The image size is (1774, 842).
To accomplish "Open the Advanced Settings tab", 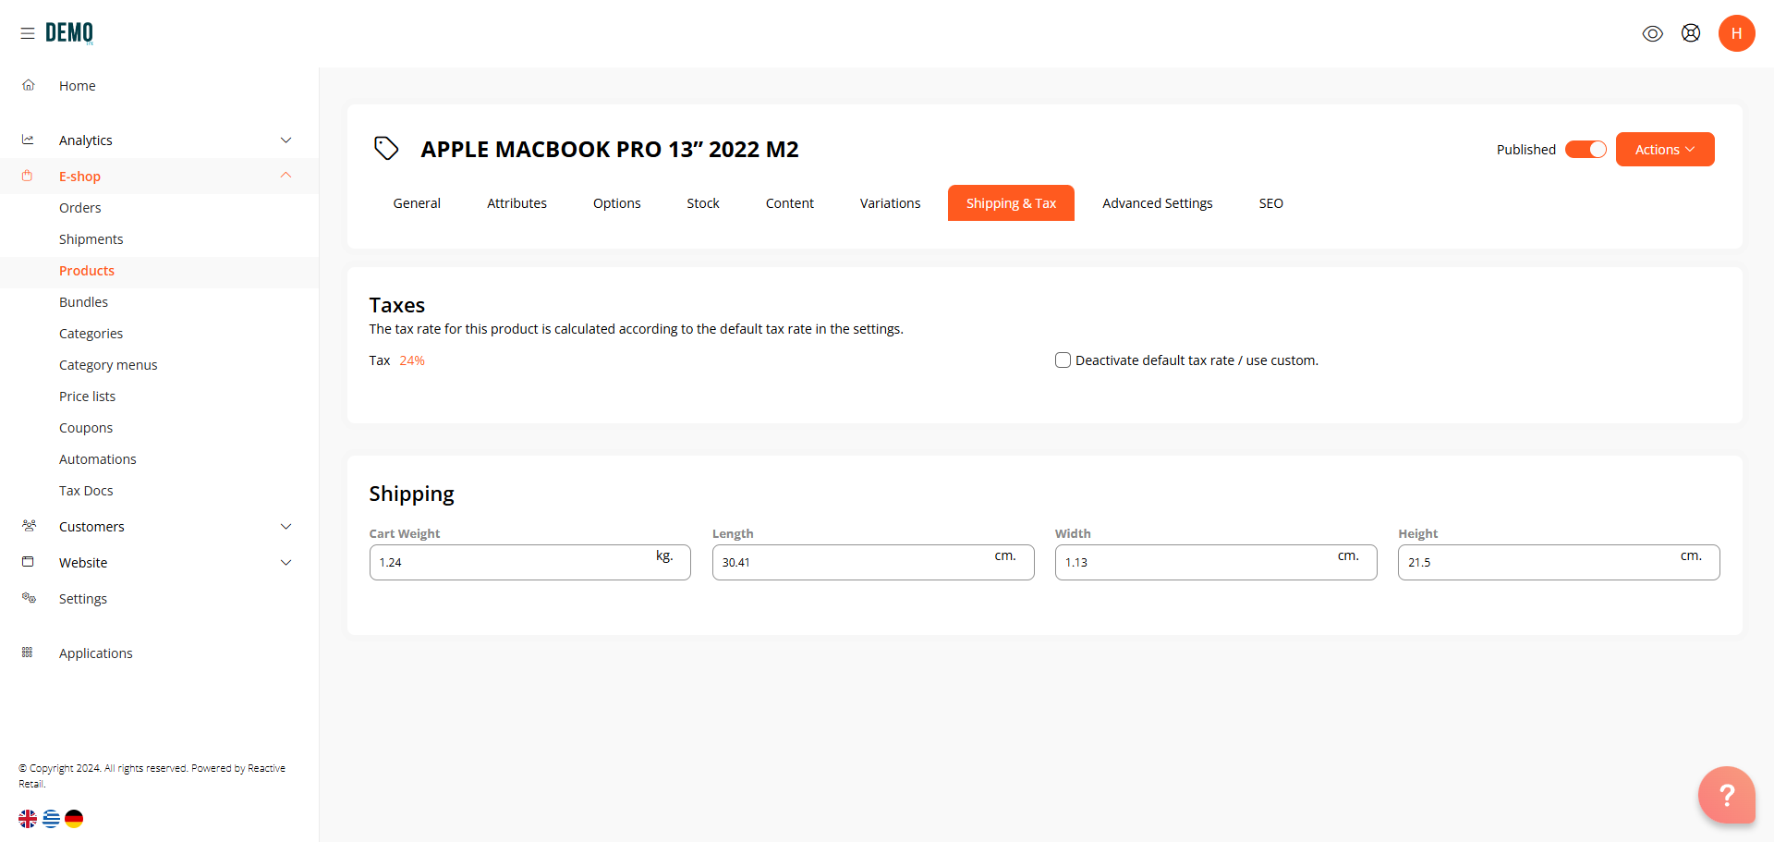I will click(x=1157, y=203).
